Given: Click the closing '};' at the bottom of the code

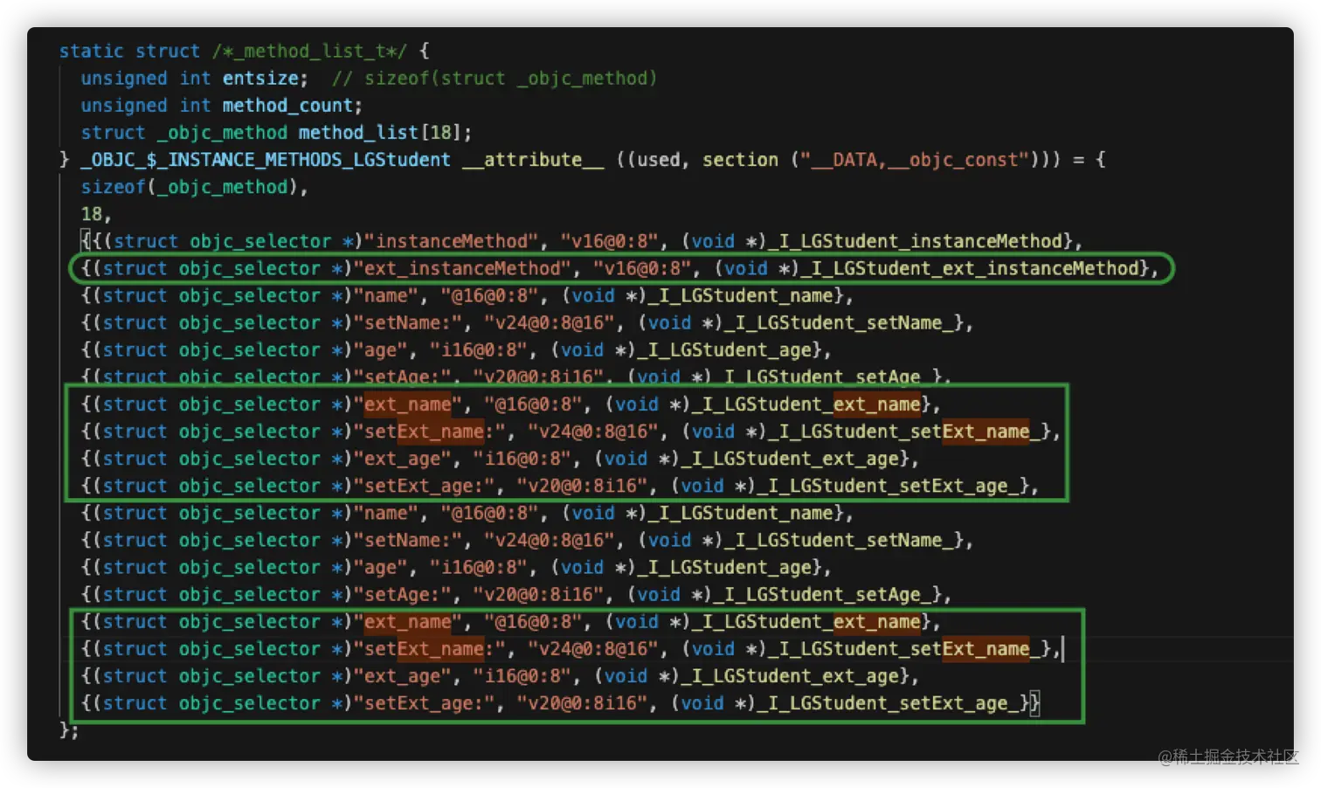Looking at the screenshot, I should click(69, 730).
